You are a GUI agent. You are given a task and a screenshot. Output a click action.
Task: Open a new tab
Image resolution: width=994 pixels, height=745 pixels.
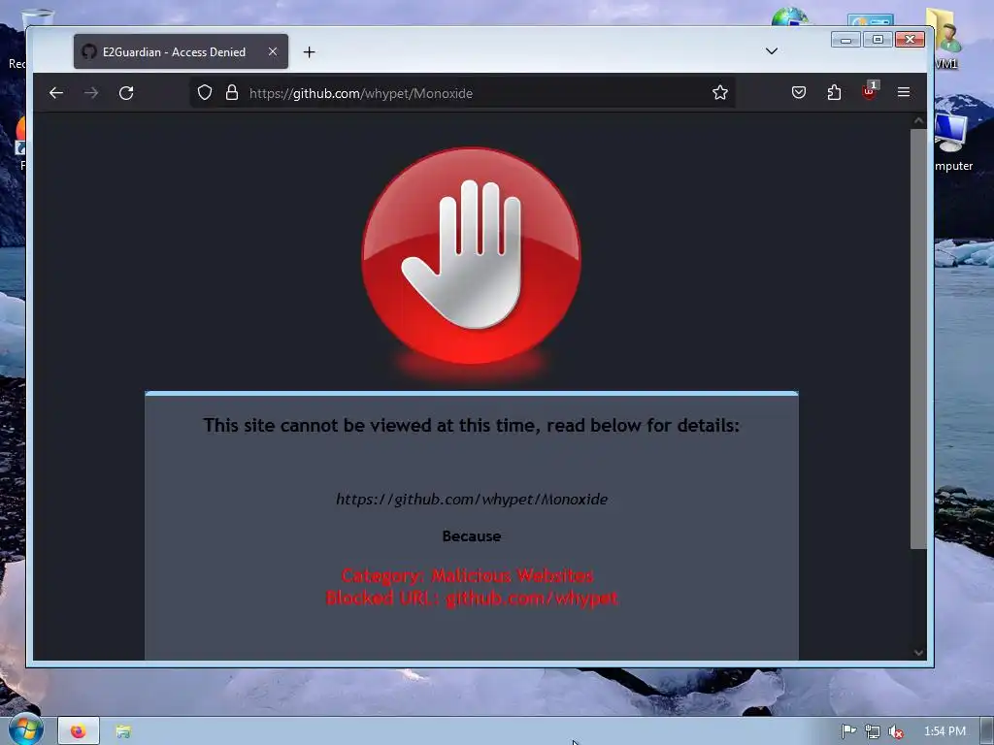309,52
